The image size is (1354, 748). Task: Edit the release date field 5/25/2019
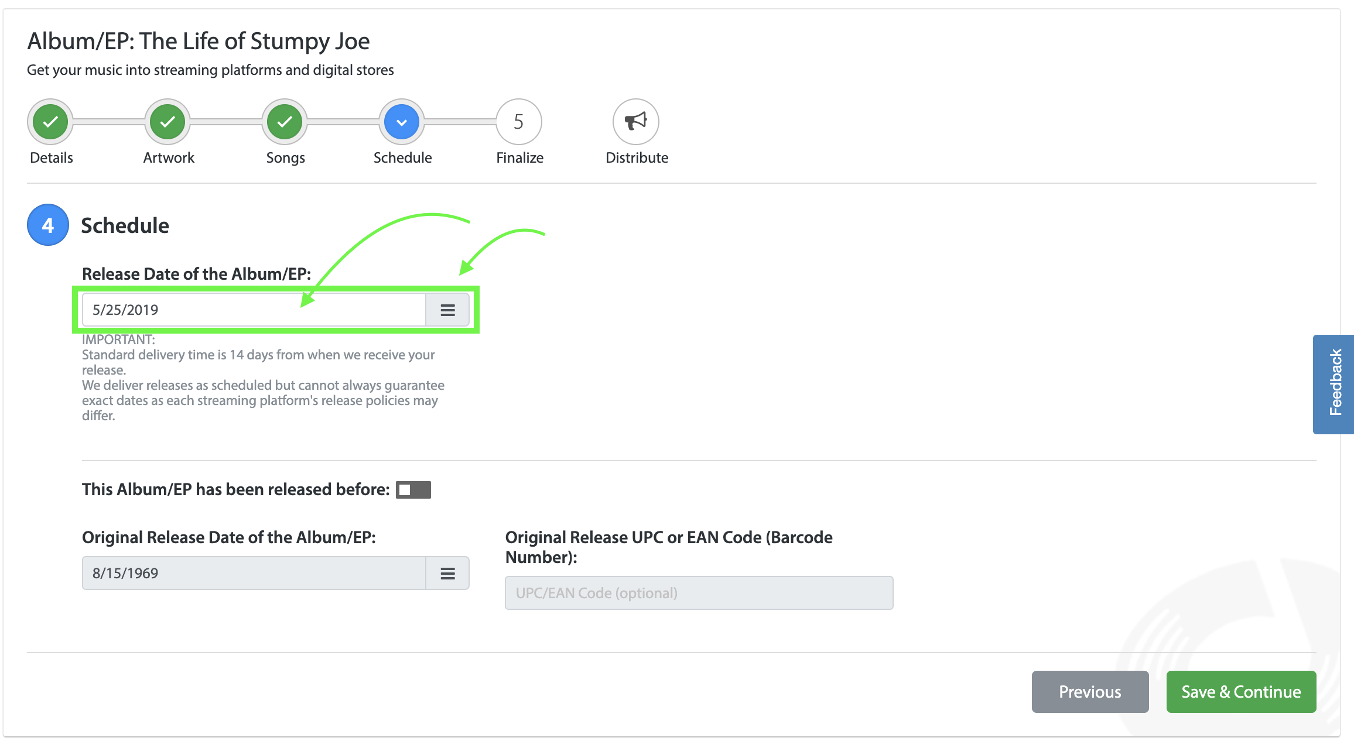(x=254, y=310)
